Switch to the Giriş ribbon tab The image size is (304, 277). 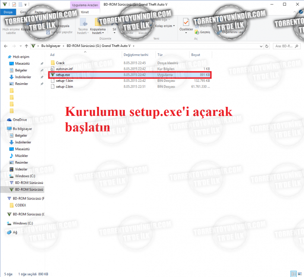(x=23, y=12)
